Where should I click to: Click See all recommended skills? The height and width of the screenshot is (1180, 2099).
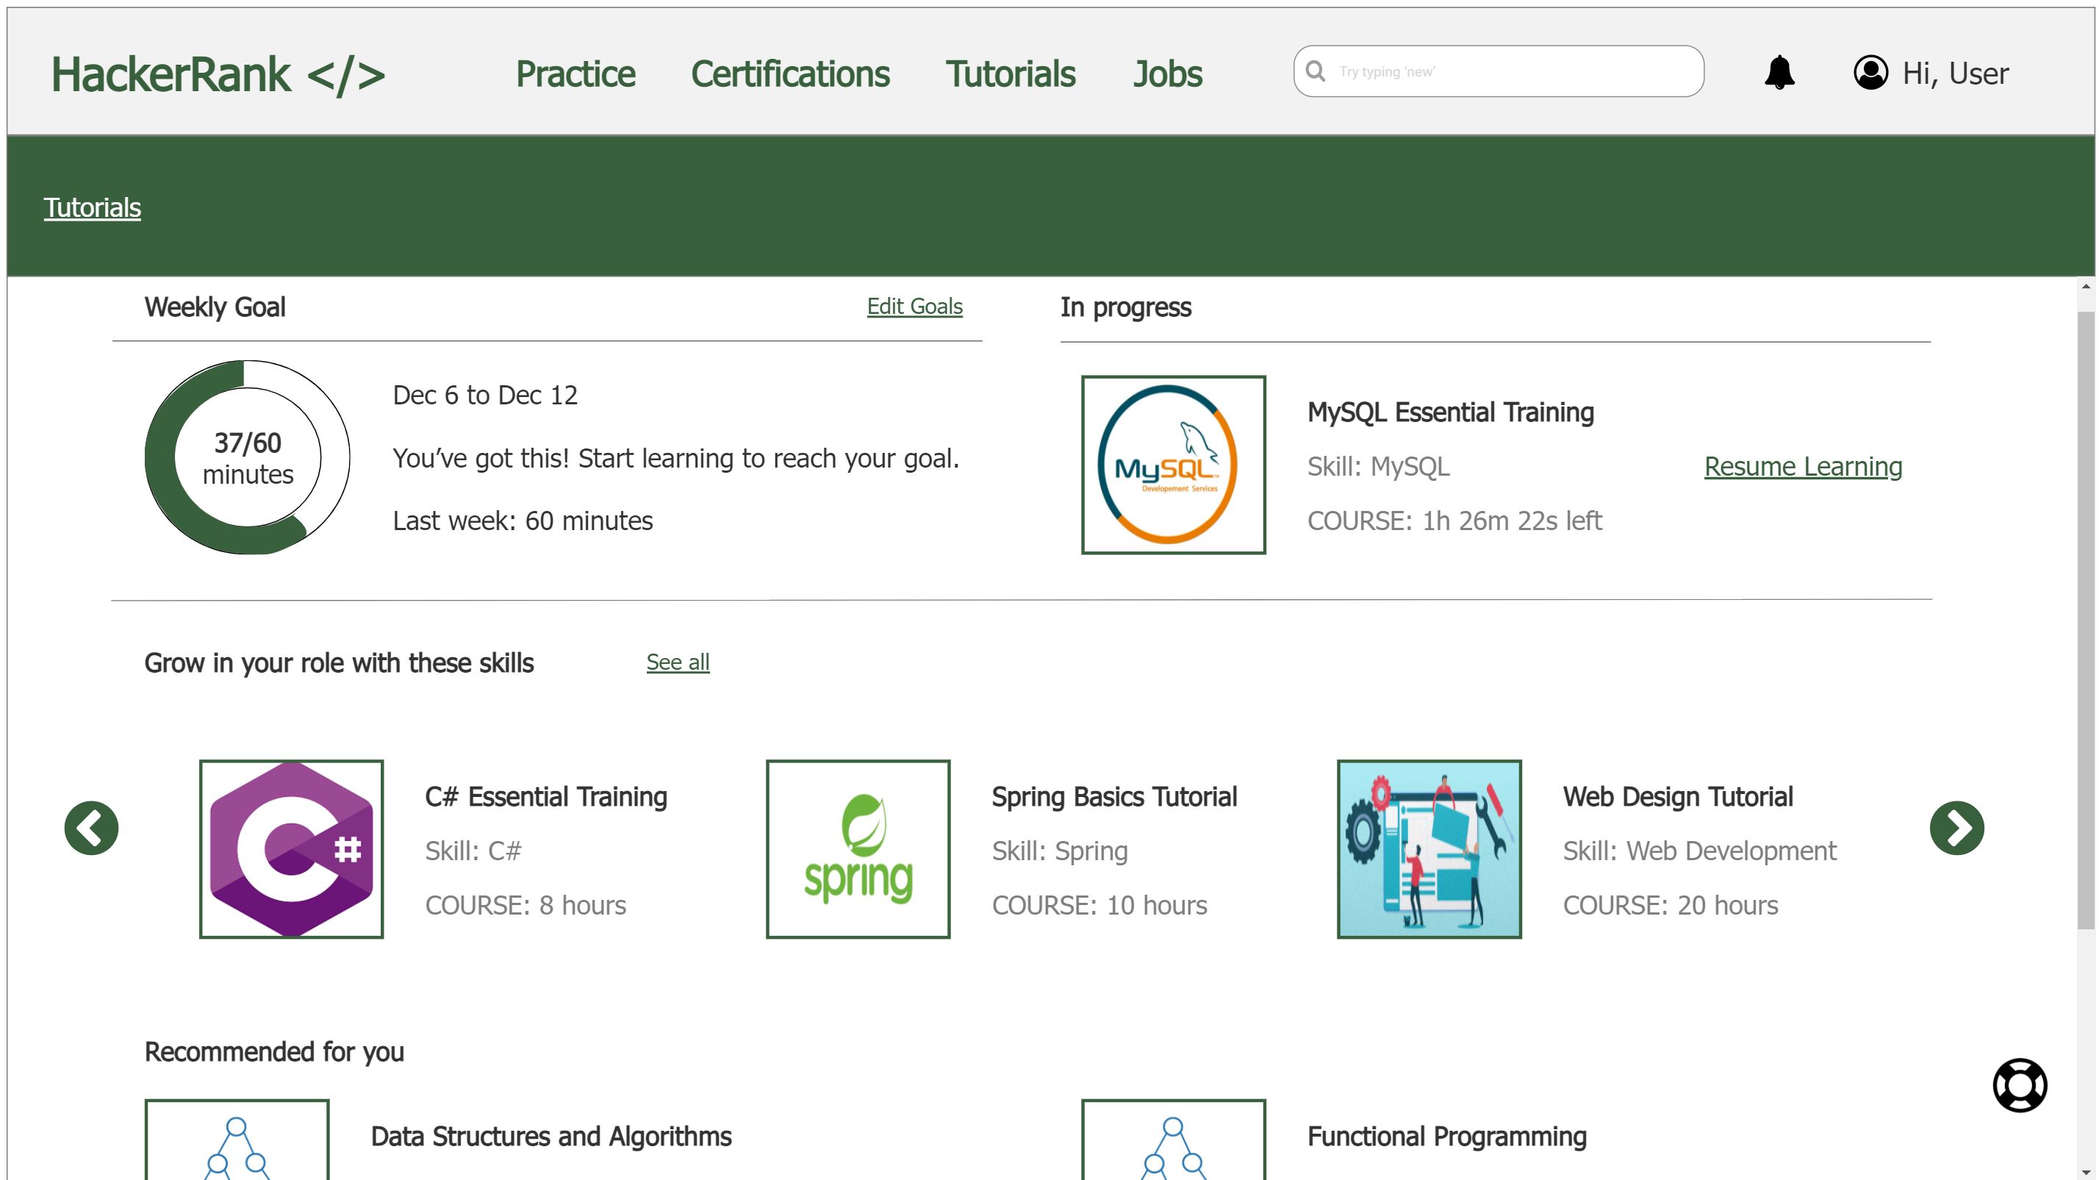pos(678,662)
